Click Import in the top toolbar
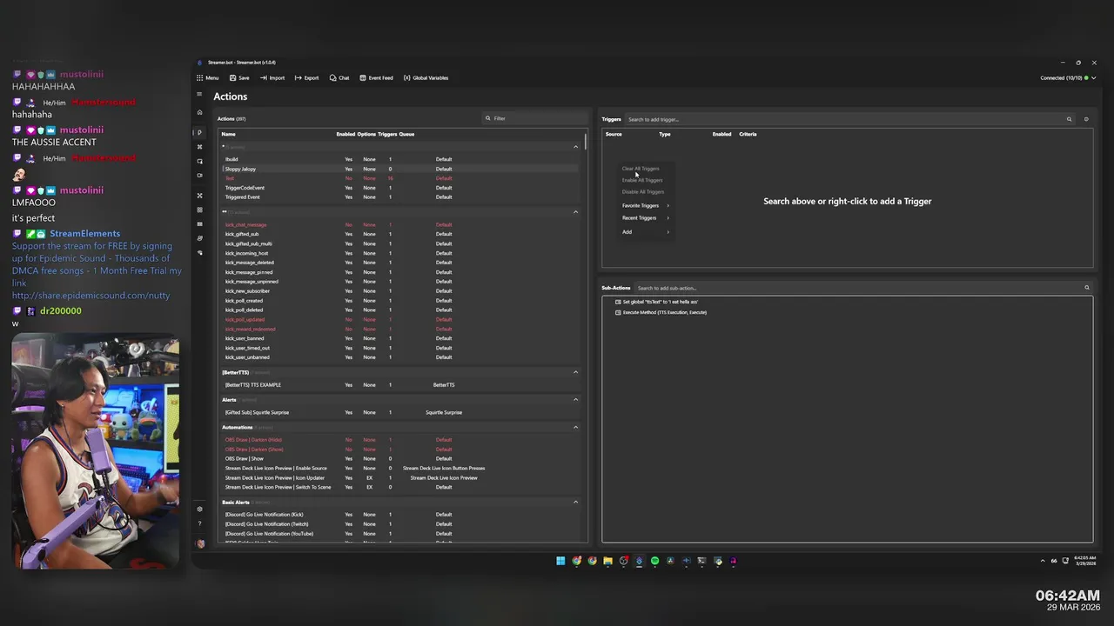This screenshot has width=1114, height=626. pos(272,78)
